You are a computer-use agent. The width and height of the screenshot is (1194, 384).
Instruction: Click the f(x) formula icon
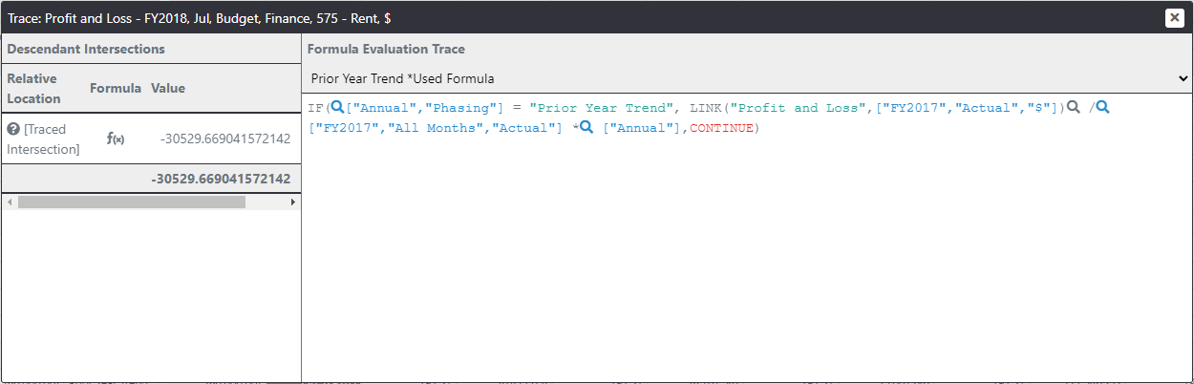click(x=116, y=139)
